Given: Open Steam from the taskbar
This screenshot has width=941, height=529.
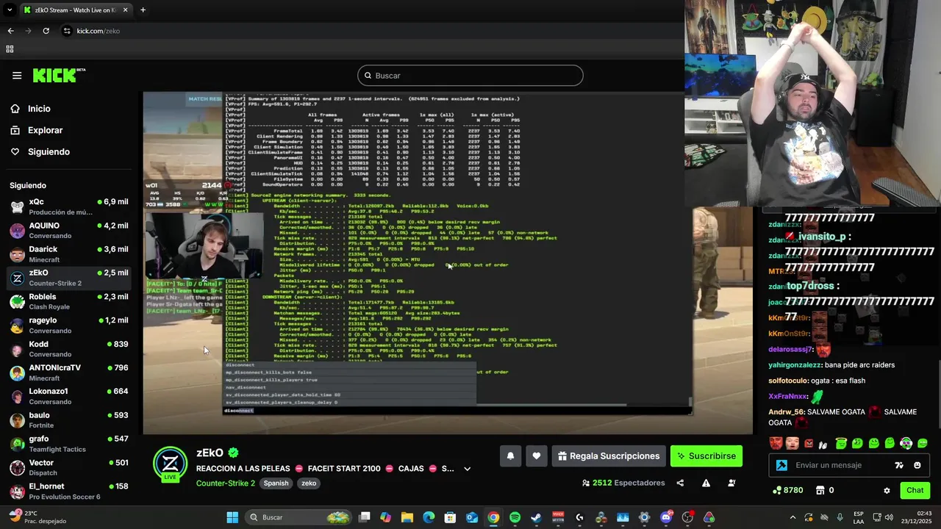Looking at the screenshot, I should 536,517.
